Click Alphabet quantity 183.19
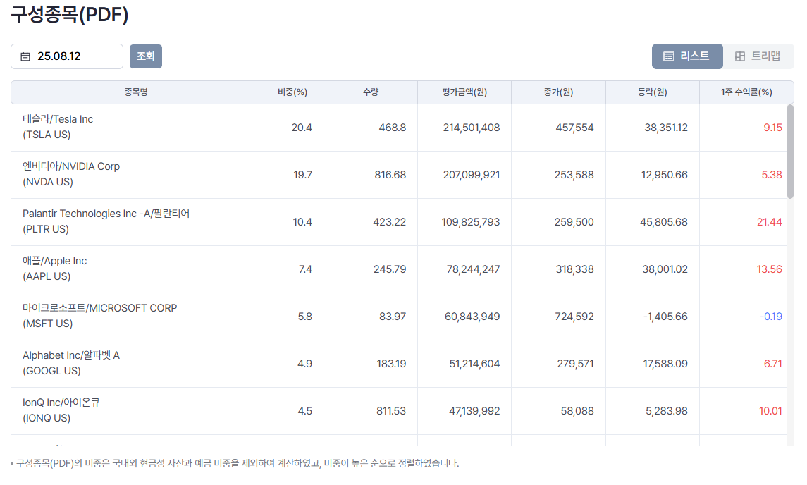This screenshot has width=807, height=485. point(391,364)
